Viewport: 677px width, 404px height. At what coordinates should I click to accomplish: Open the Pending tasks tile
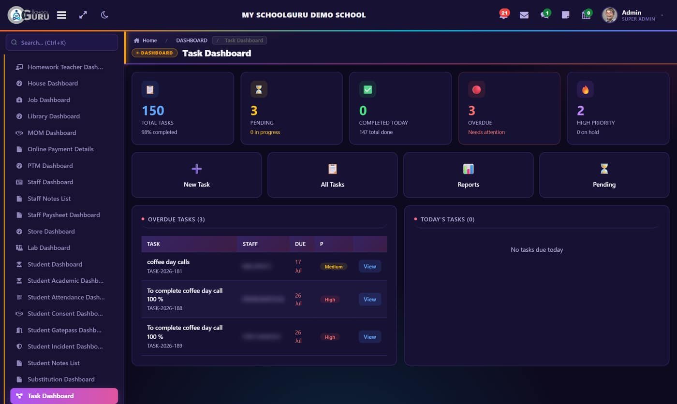[604, 175]
